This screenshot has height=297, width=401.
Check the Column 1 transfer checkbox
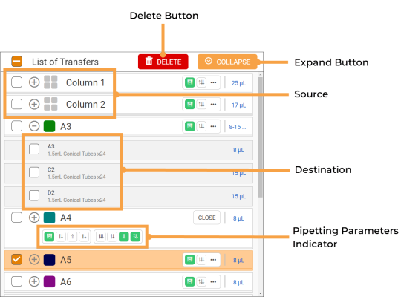click(16, 82)
